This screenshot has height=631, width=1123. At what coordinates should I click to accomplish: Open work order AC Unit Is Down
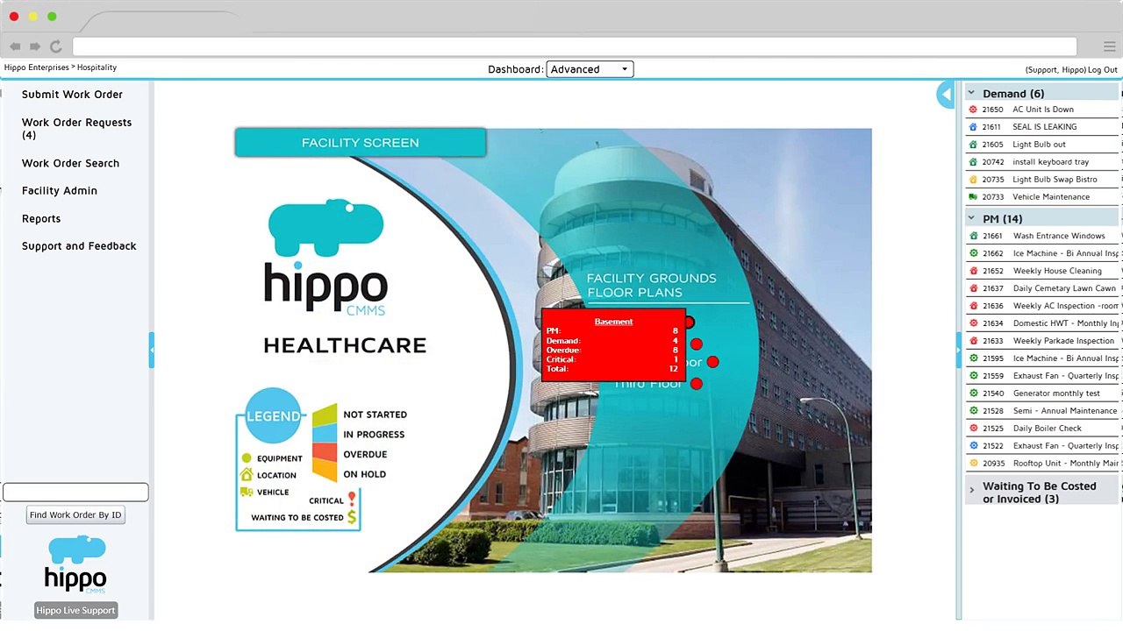(x=1043, y=110)
